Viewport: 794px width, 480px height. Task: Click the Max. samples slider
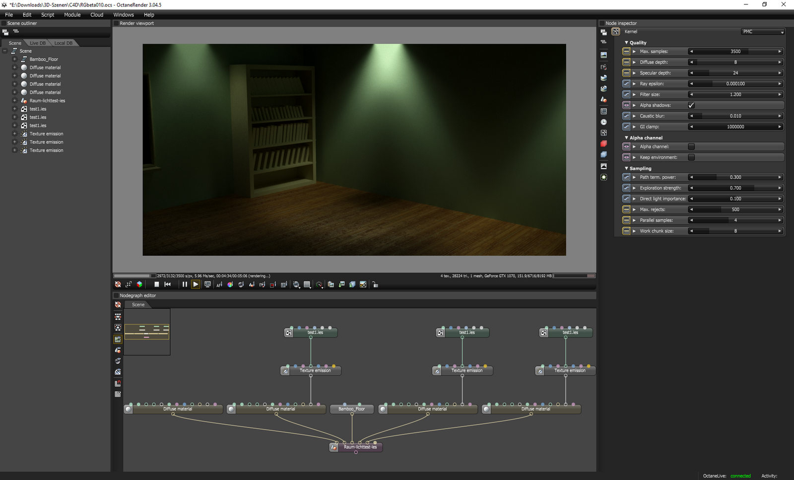735,52
